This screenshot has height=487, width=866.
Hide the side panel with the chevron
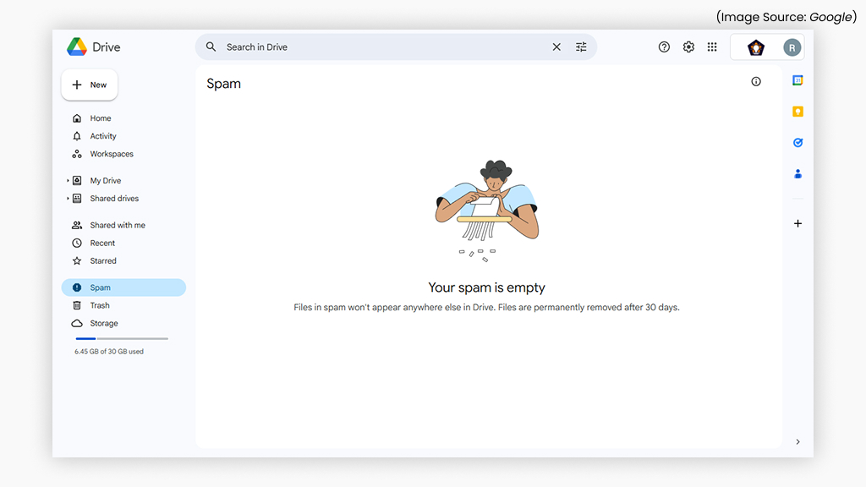pos(797,441)
